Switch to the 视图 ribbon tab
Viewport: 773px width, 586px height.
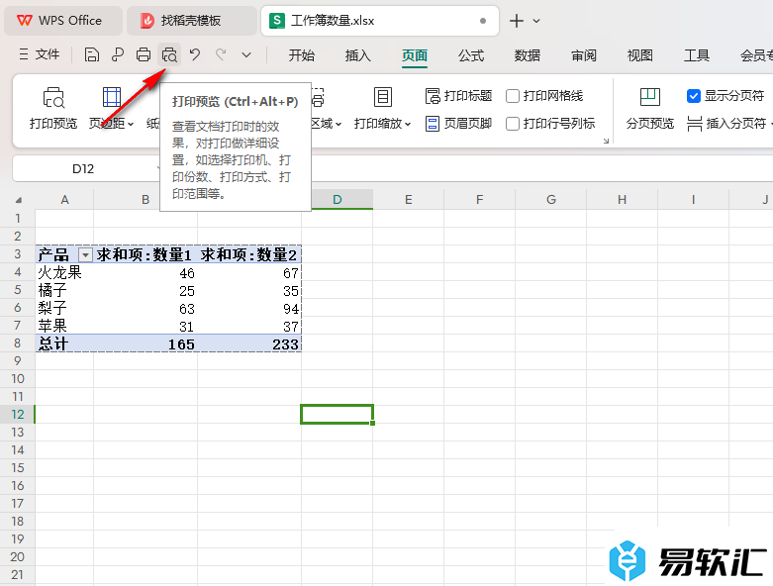(x=640, y=55)
